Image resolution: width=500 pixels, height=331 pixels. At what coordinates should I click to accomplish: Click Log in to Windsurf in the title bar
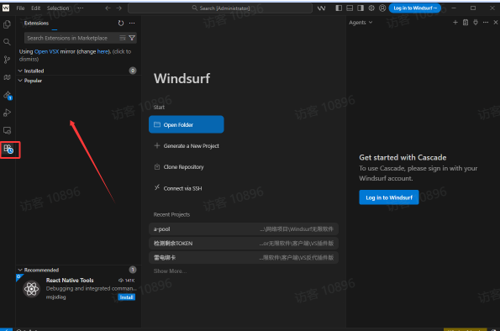pos(415,8)
